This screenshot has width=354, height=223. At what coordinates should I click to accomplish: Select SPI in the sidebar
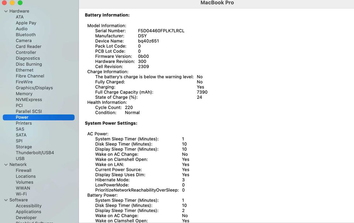pos(19,141)
